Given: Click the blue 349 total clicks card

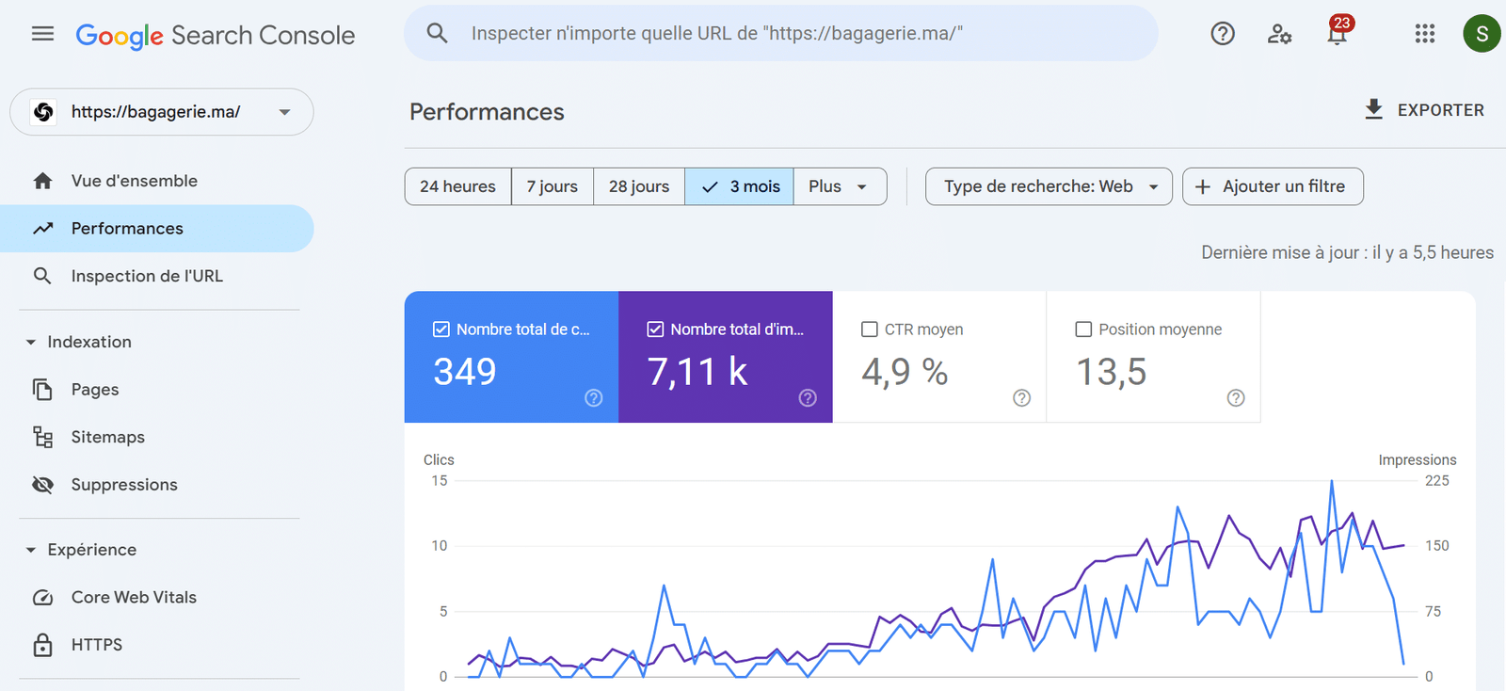Looking at the screenshot, I should (x=511, y=357).
